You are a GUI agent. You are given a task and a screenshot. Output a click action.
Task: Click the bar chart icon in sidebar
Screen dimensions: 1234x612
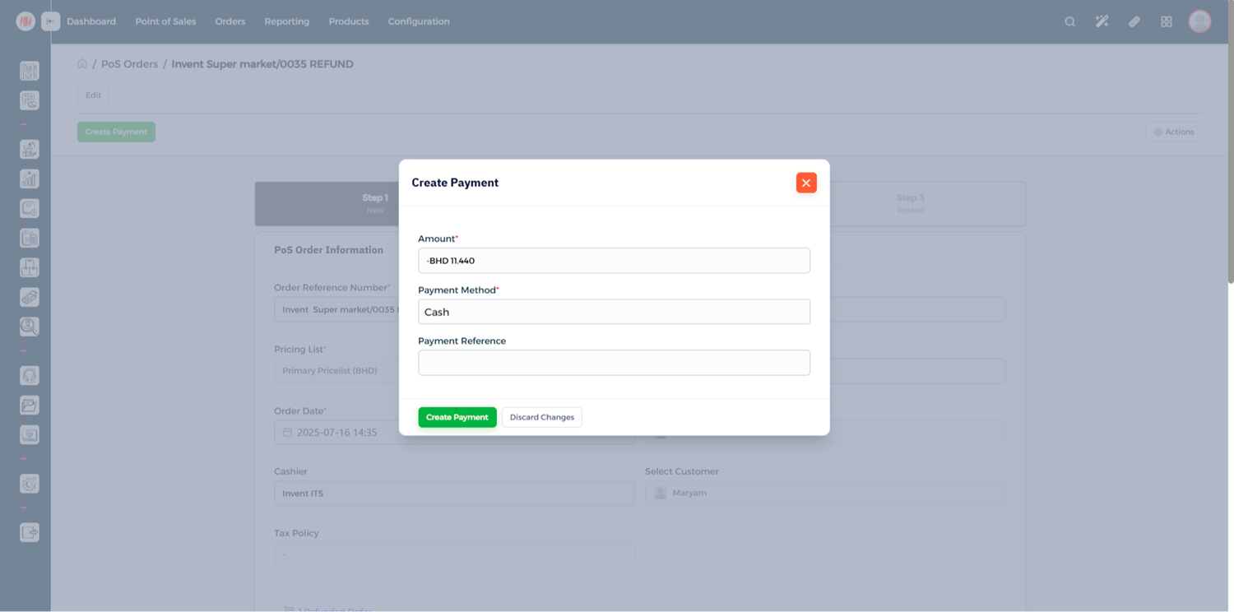(30, 178)
